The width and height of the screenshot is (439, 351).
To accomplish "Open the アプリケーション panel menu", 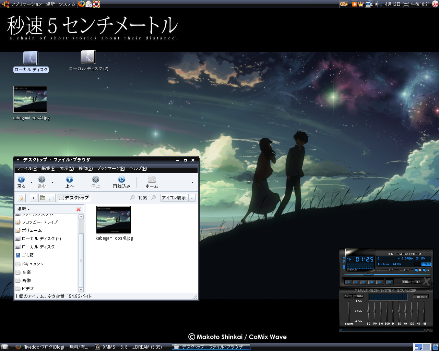I will click(26, 4).
